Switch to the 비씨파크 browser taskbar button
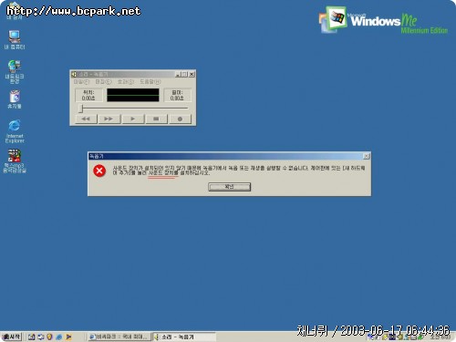Viewport: 456px width, 342px height. (119, 337)
